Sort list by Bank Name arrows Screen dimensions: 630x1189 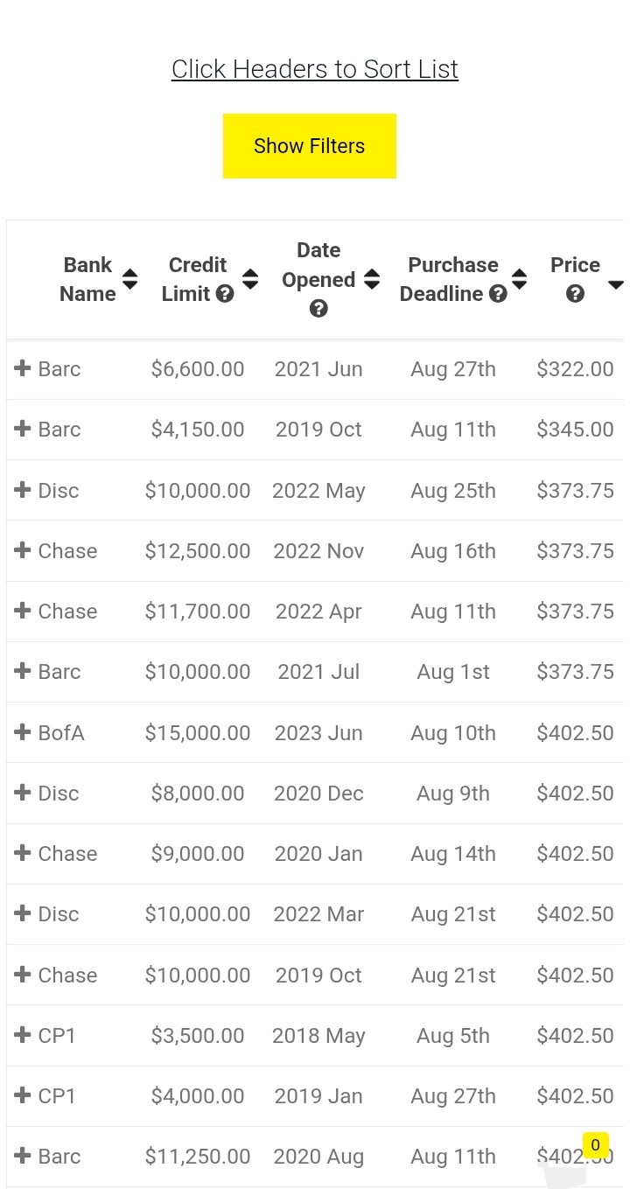click(130, 279)
